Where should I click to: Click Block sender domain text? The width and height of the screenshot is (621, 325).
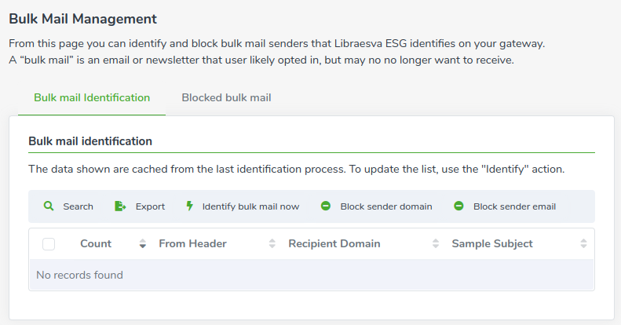coord(386,206)
